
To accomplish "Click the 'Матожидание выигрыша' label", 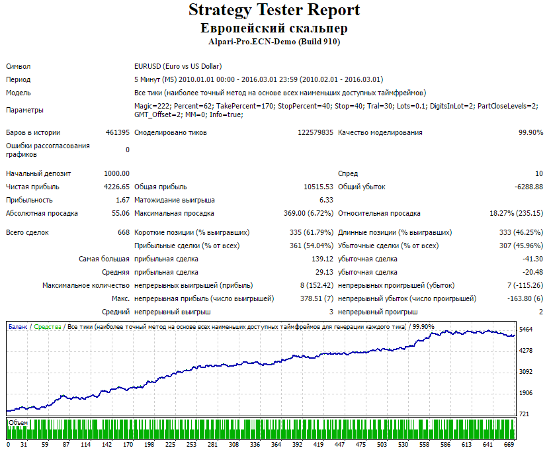I will click(x=175, y=200).
